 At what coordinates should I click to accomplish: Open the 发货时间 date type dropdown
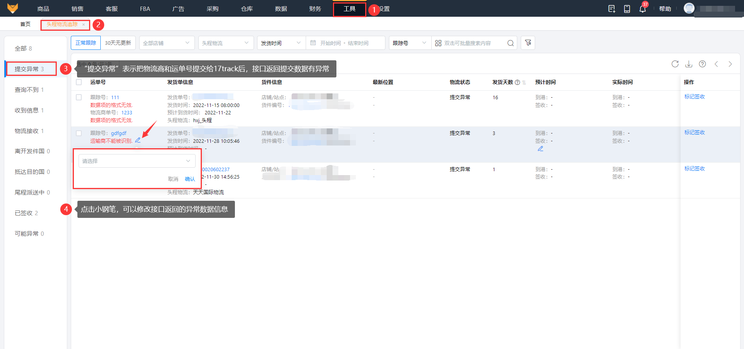point(281,43)
